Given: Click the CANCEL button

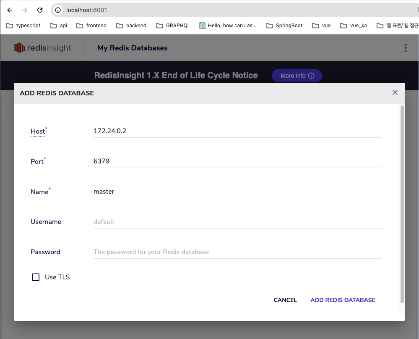Looking at the screenshot, I should pyautogui.click(x=285, y=300).
